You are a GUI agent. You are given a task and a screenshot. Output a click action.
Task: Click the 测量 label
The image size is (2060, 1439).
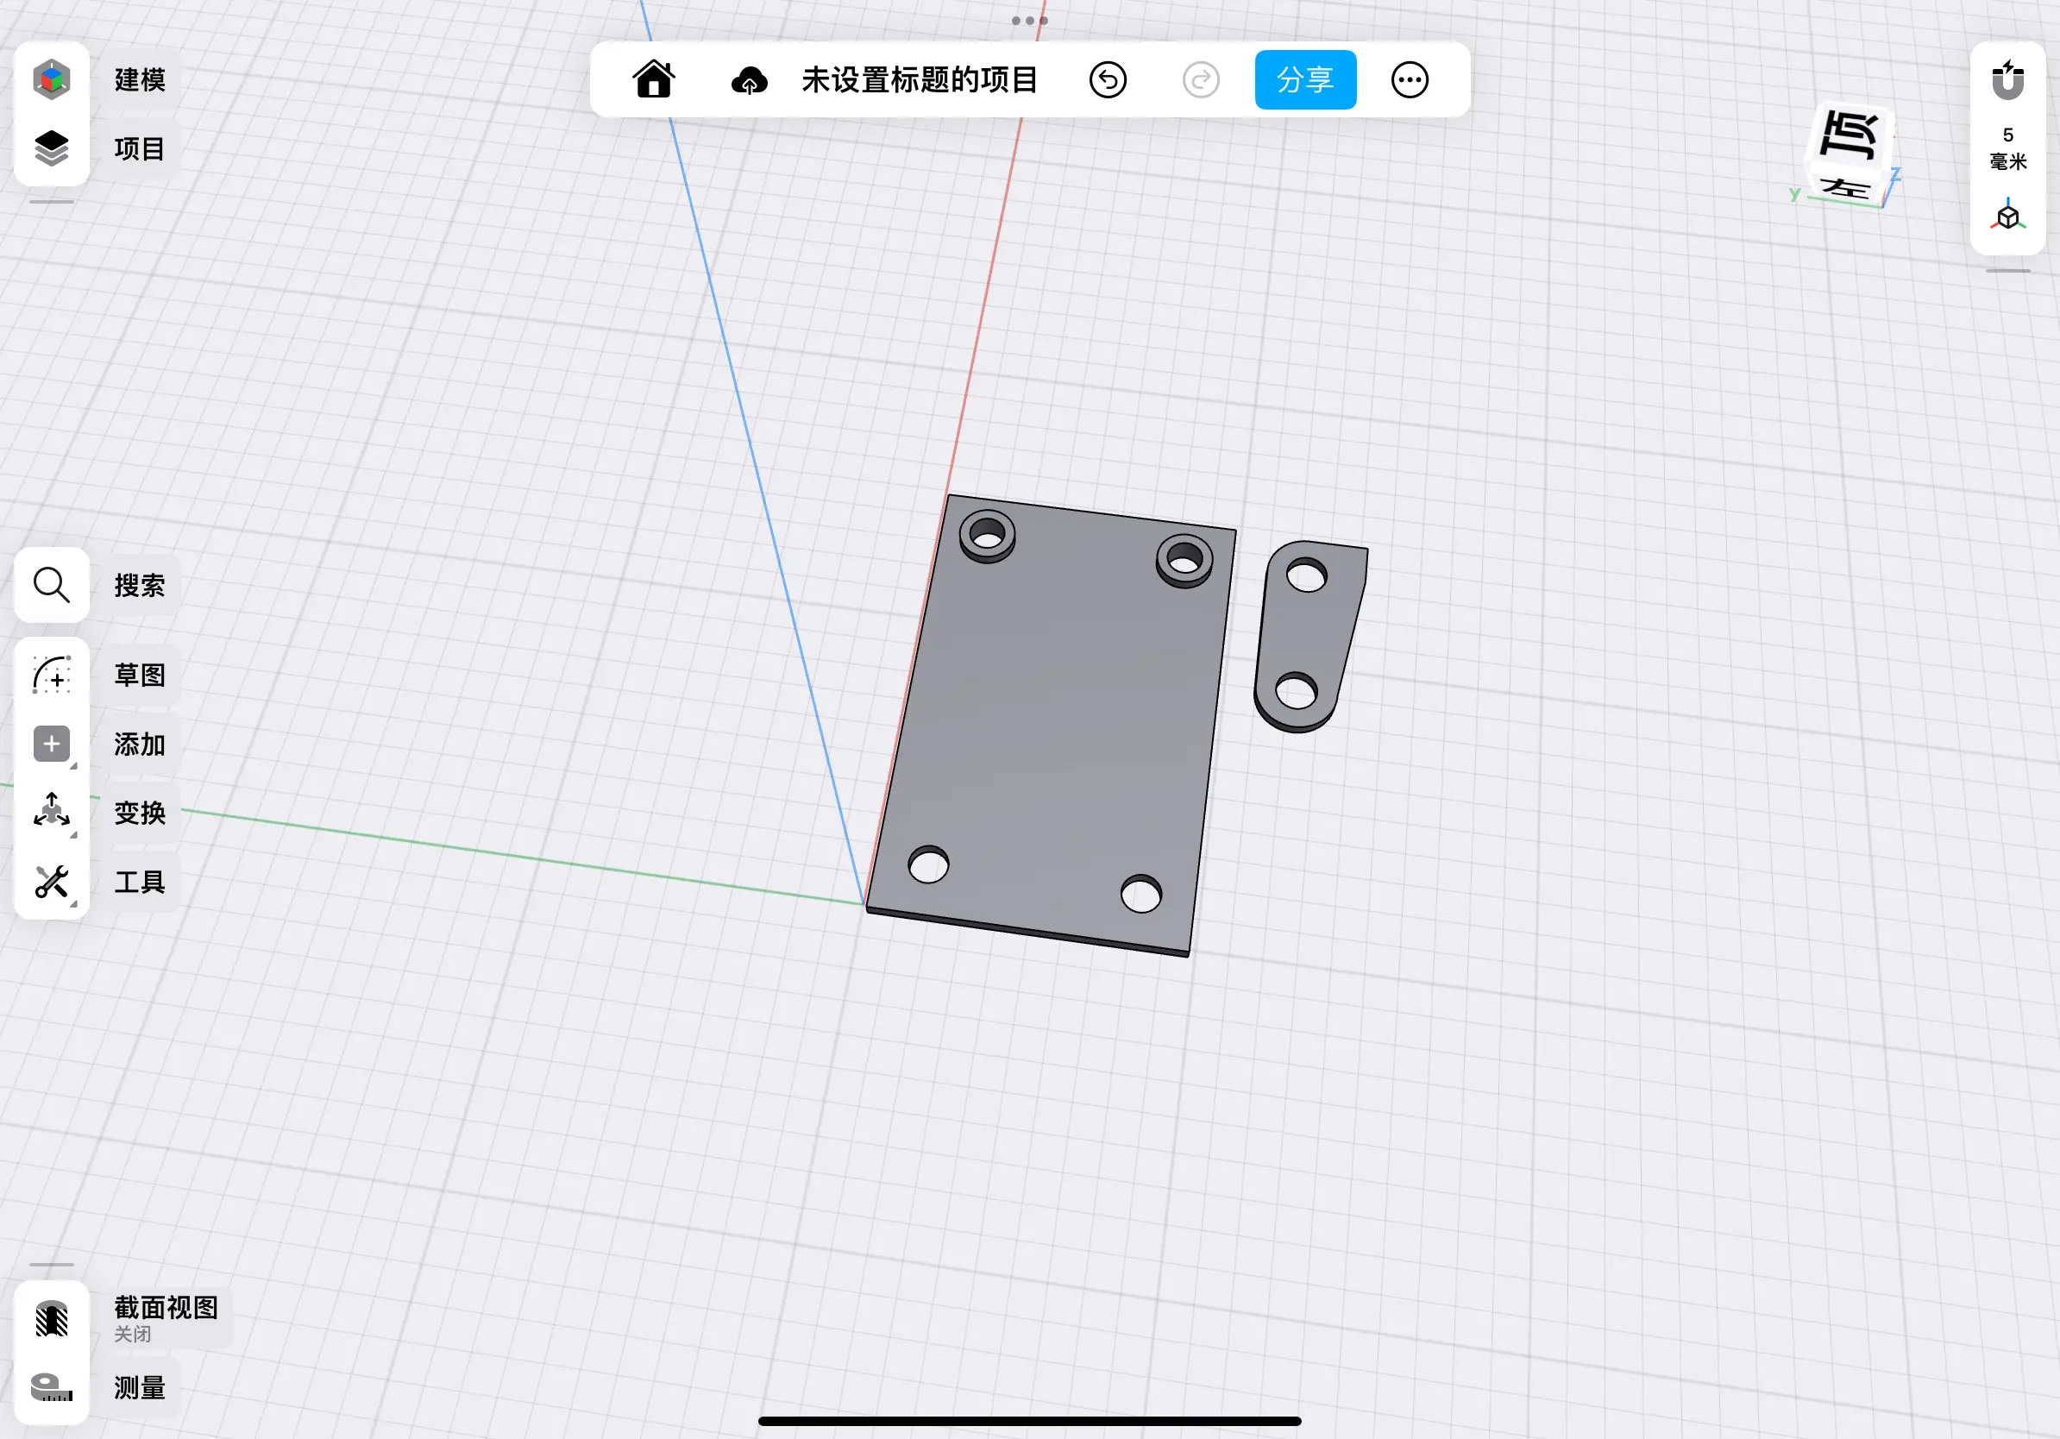click(140, 1388)
